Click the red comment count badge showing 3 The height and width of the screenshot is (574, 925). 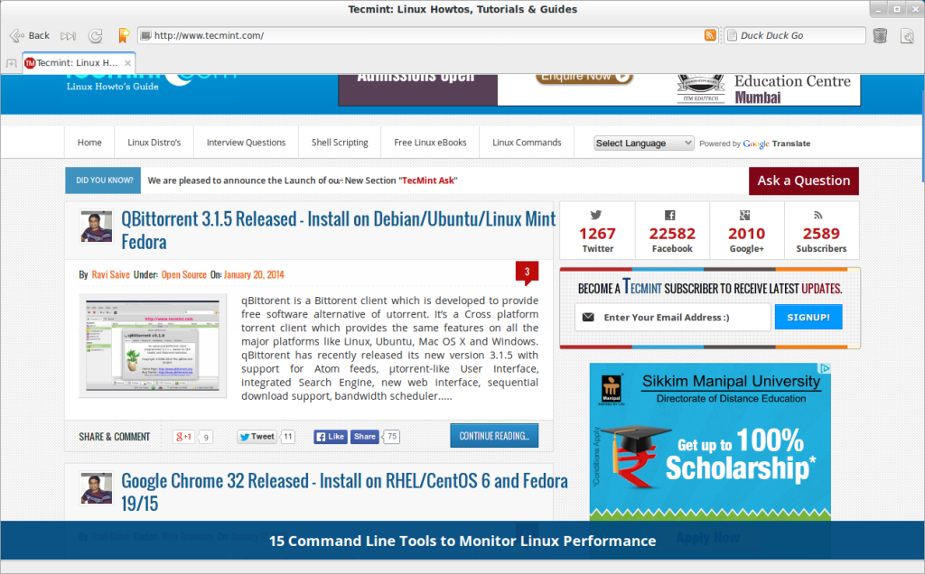point(527,273)
